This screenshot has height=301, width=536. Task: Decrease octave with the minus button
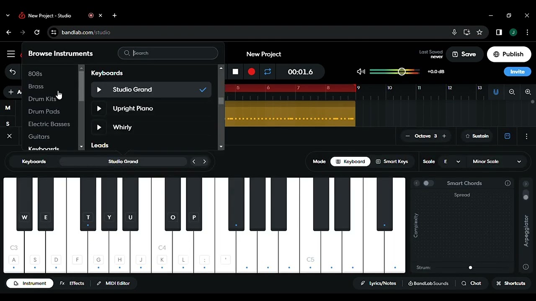click(407, 136)
